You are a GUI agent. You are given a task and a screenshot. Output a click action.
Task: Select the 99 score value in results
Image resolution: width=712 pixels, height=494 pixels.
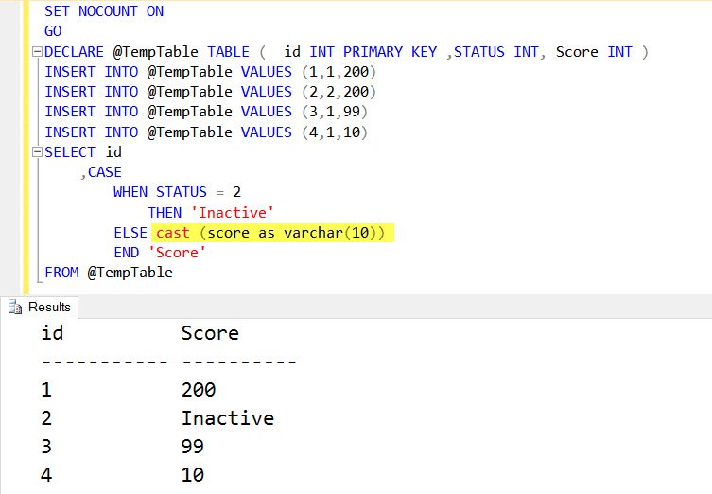(x=193, y=447)
